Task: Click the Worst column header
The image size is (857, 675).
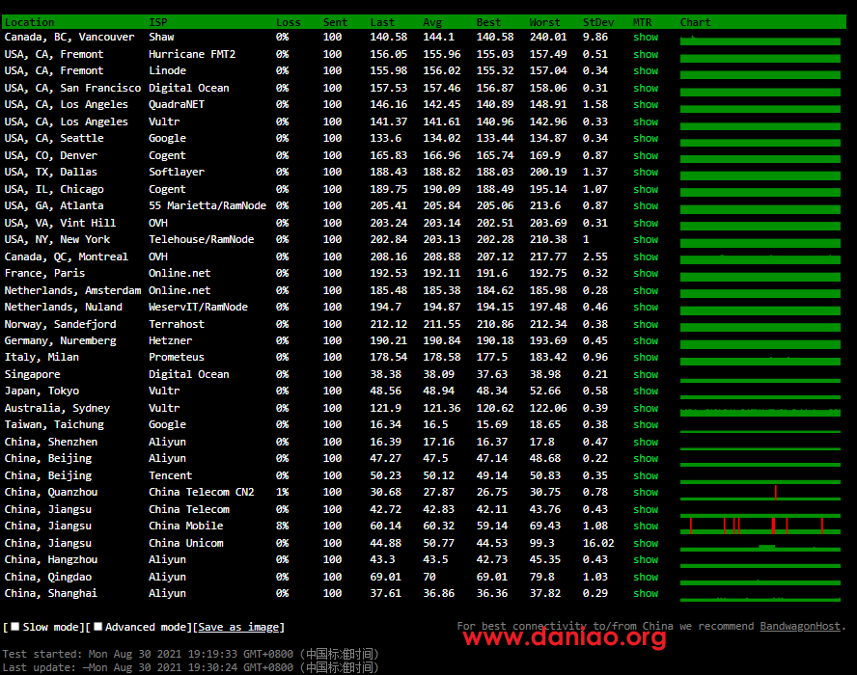Action: pos(544,22)
